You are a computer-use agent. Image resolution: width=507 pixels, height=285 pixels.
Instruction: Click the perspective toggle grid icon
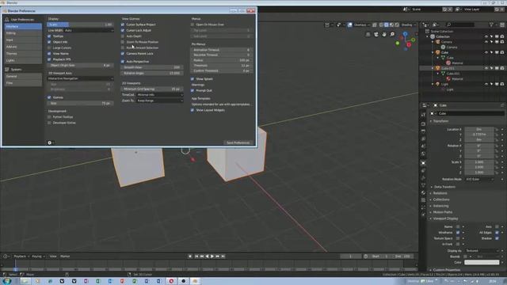coord(368,34)
